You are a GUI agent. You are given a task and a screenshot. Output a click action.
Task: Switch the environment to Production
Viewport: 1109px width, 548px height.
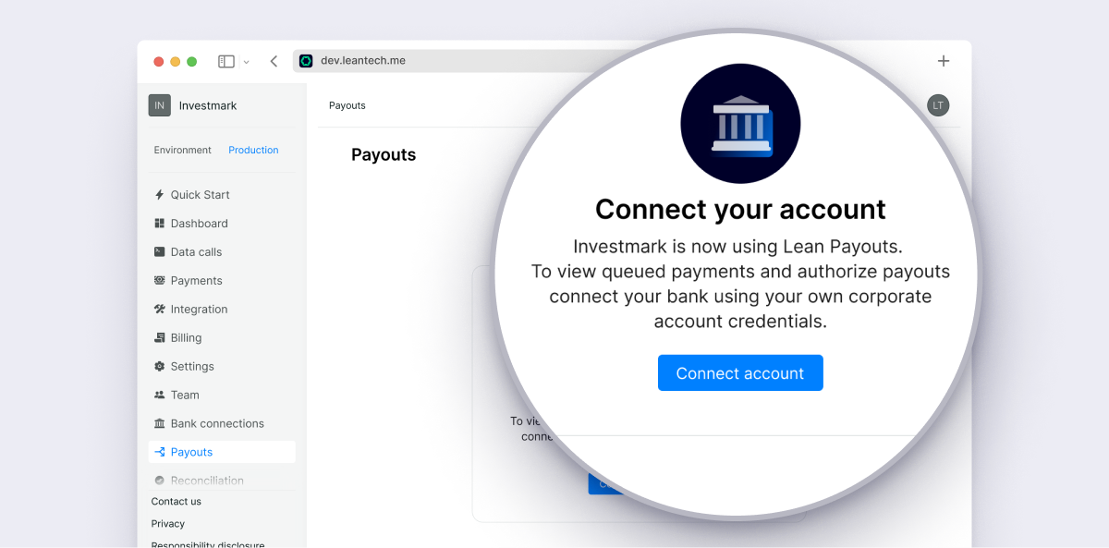click(x=253, y=150)
